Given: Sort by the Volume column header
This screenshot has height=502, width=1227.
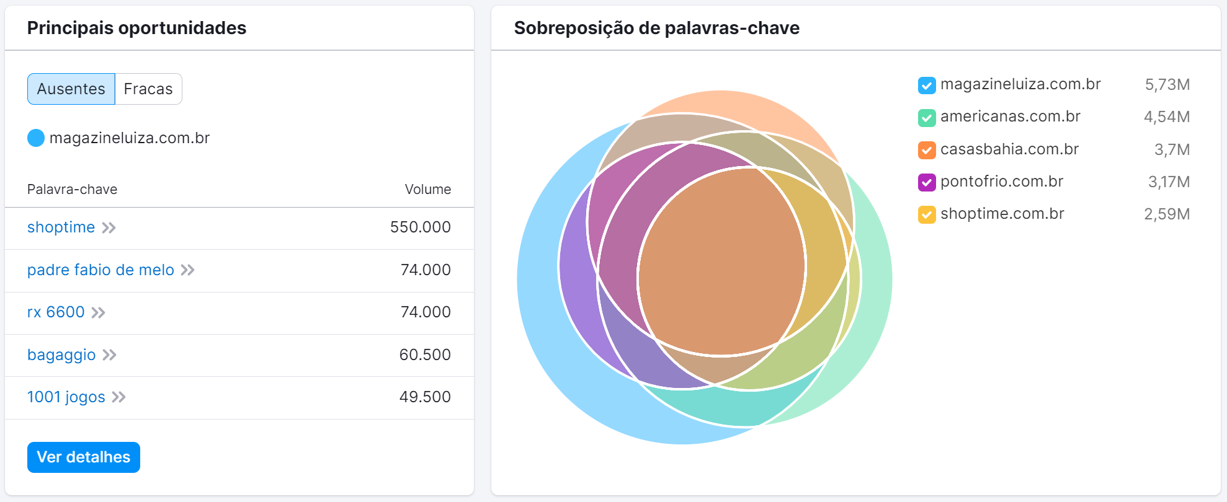Looking at the screenshot, I should click(x=427, y=190).
